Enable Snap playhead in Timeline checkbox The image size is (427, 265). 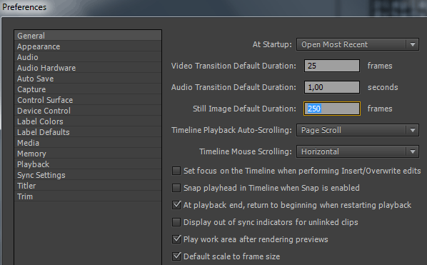pos(176,188)
